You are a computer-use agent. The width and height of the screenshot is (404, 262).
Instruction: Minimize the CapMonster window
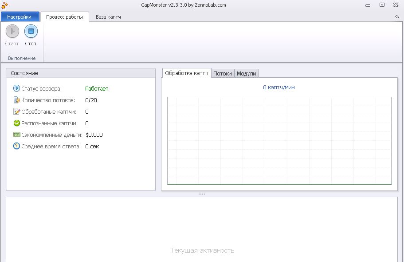point(368,5)
